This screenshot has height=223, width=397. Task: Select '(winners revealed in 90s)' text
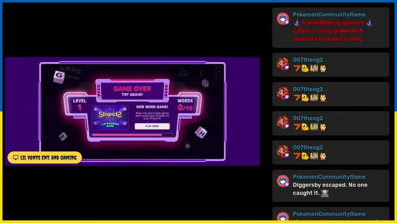tap(328, 39)
